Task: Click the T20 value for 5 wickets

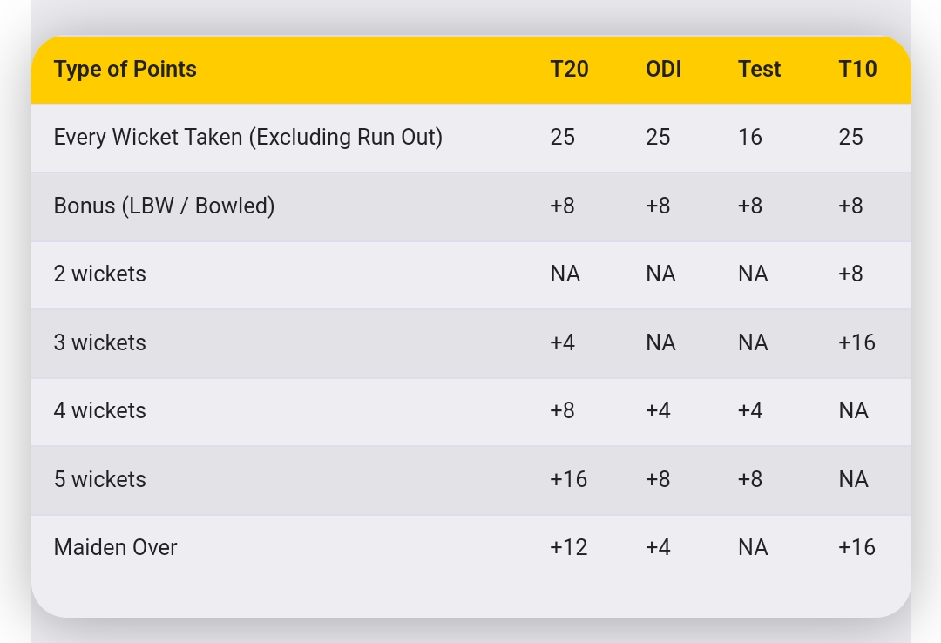Action: [x=568, y=479]
